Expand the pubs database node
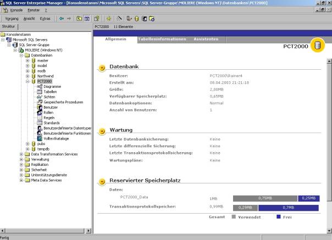Screen dimensions: 332x240 [x=27, y=144]
